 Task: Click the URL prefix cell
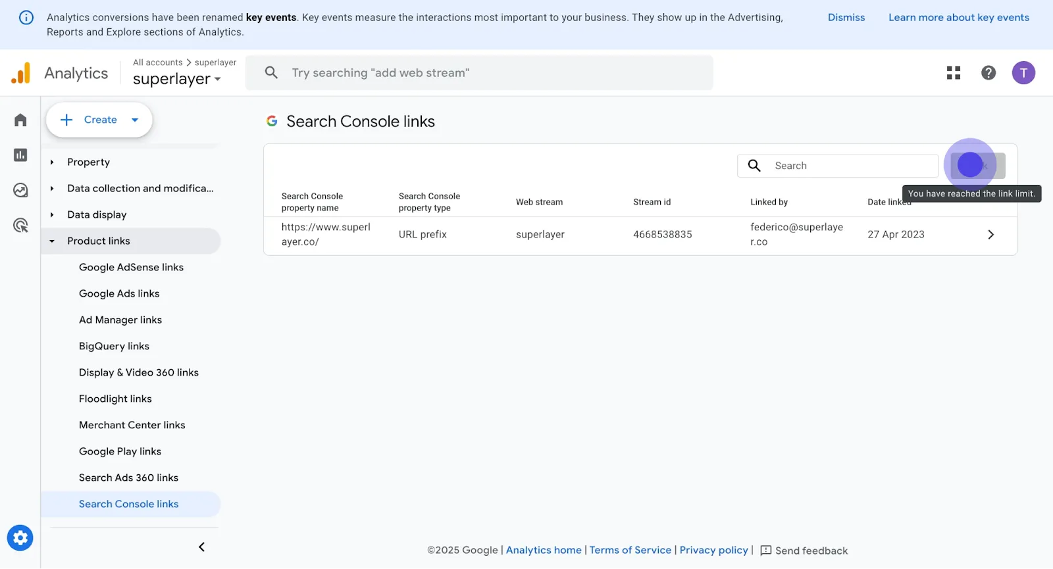click(423, 234)
